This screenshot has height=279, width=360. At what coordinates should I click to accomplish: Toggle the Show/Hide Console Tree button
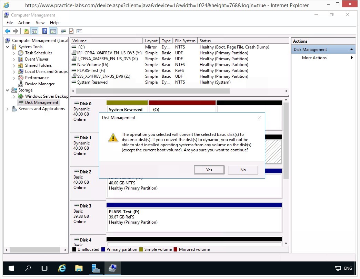coord(34,31)
